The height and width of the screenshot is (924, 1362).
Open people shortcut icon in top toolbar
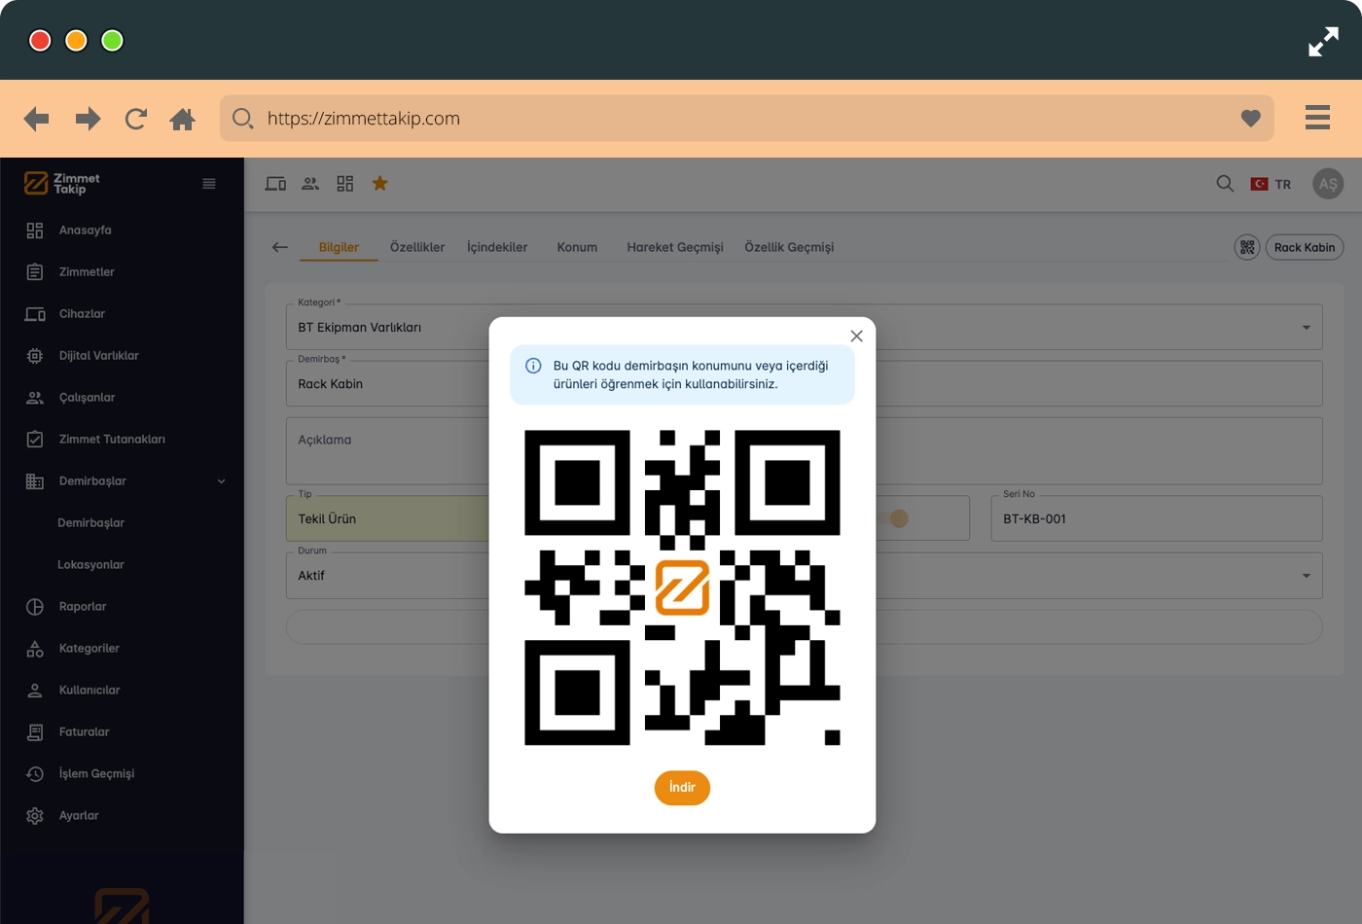[310, 184]
